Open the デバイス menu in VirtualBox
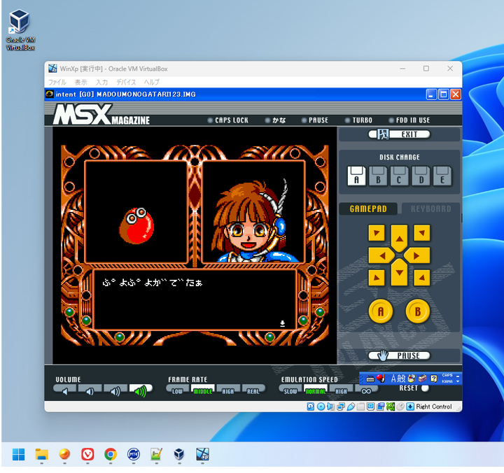This screenshot has height=473, width=504. (126, 83)
